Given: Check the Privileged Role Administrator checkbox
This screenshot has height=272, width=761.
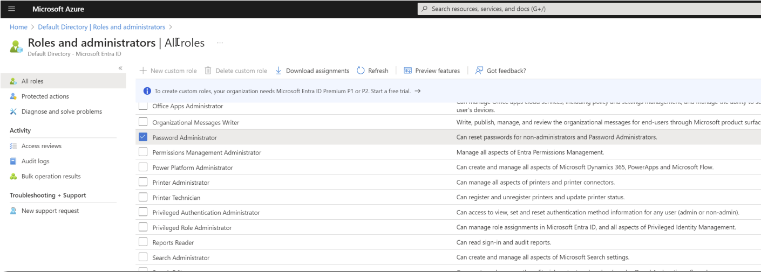Looking at the screenshot, I should [x=143, y=228].
